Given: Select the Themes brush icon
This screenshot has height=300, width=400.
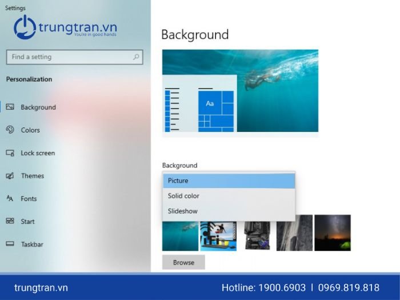Looking at the screenshot, I should coord(10,176).
